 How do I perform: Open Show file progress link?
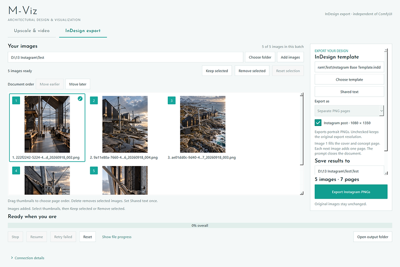117,237
